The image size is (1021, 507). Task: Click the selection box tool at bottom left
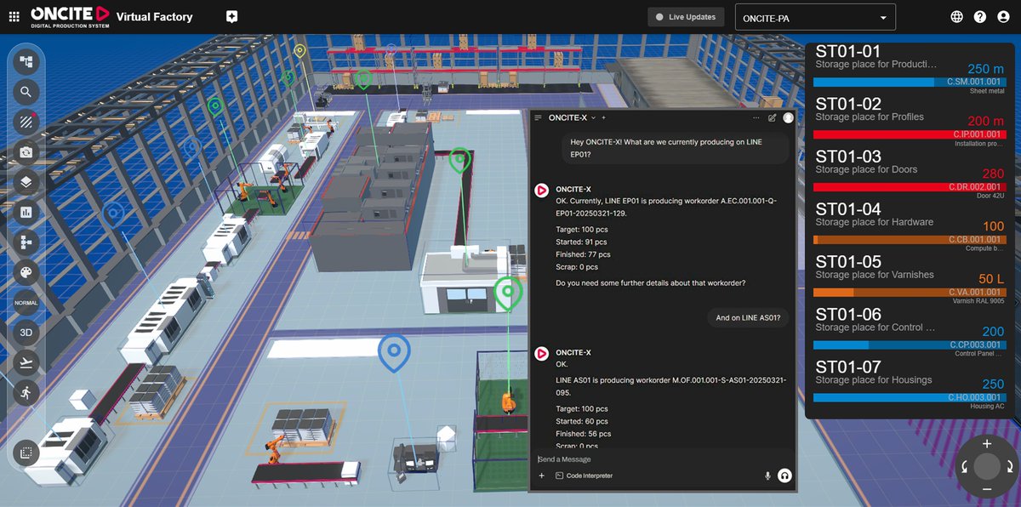(x=26, y=453)
